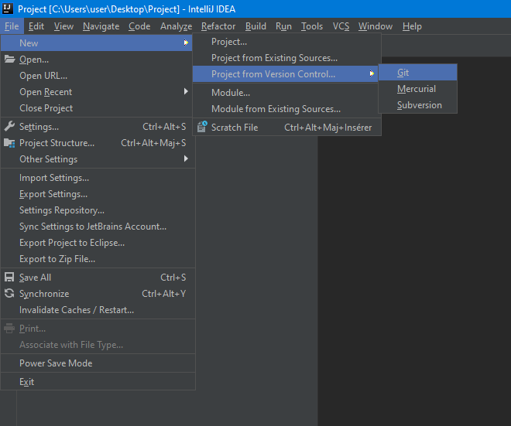Click Settings Repository...
Viewport: 511px width, 426px height.
98,210
